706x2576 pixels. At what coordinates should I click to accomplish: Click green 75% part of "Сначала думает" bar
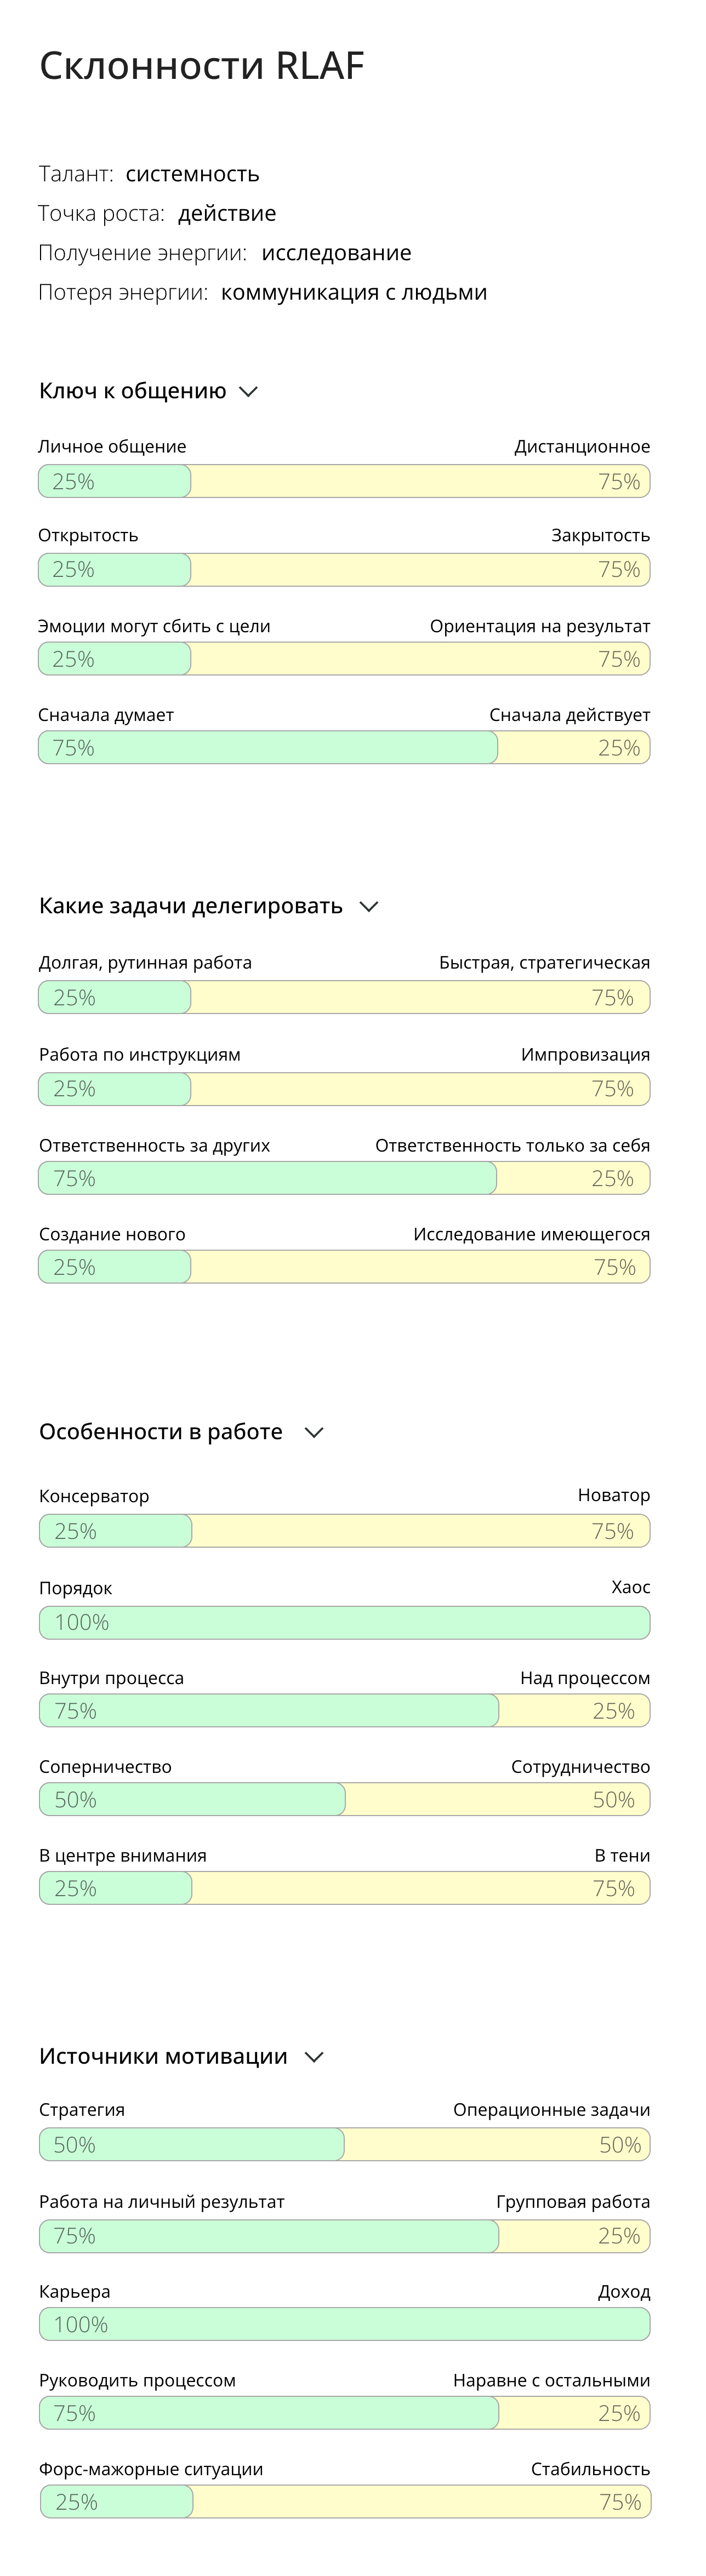click(268, 748)
